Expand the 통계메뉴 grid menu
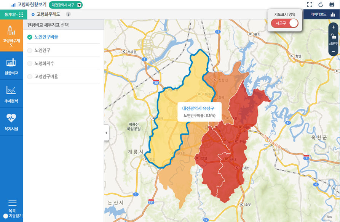340x222 pixels. pyautogui.click(x=14, y=14)
